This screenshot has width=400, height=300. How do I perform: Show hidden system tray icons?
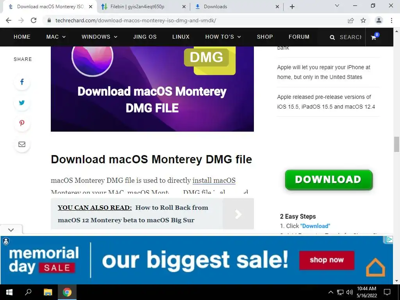click(x=330, y=292)
